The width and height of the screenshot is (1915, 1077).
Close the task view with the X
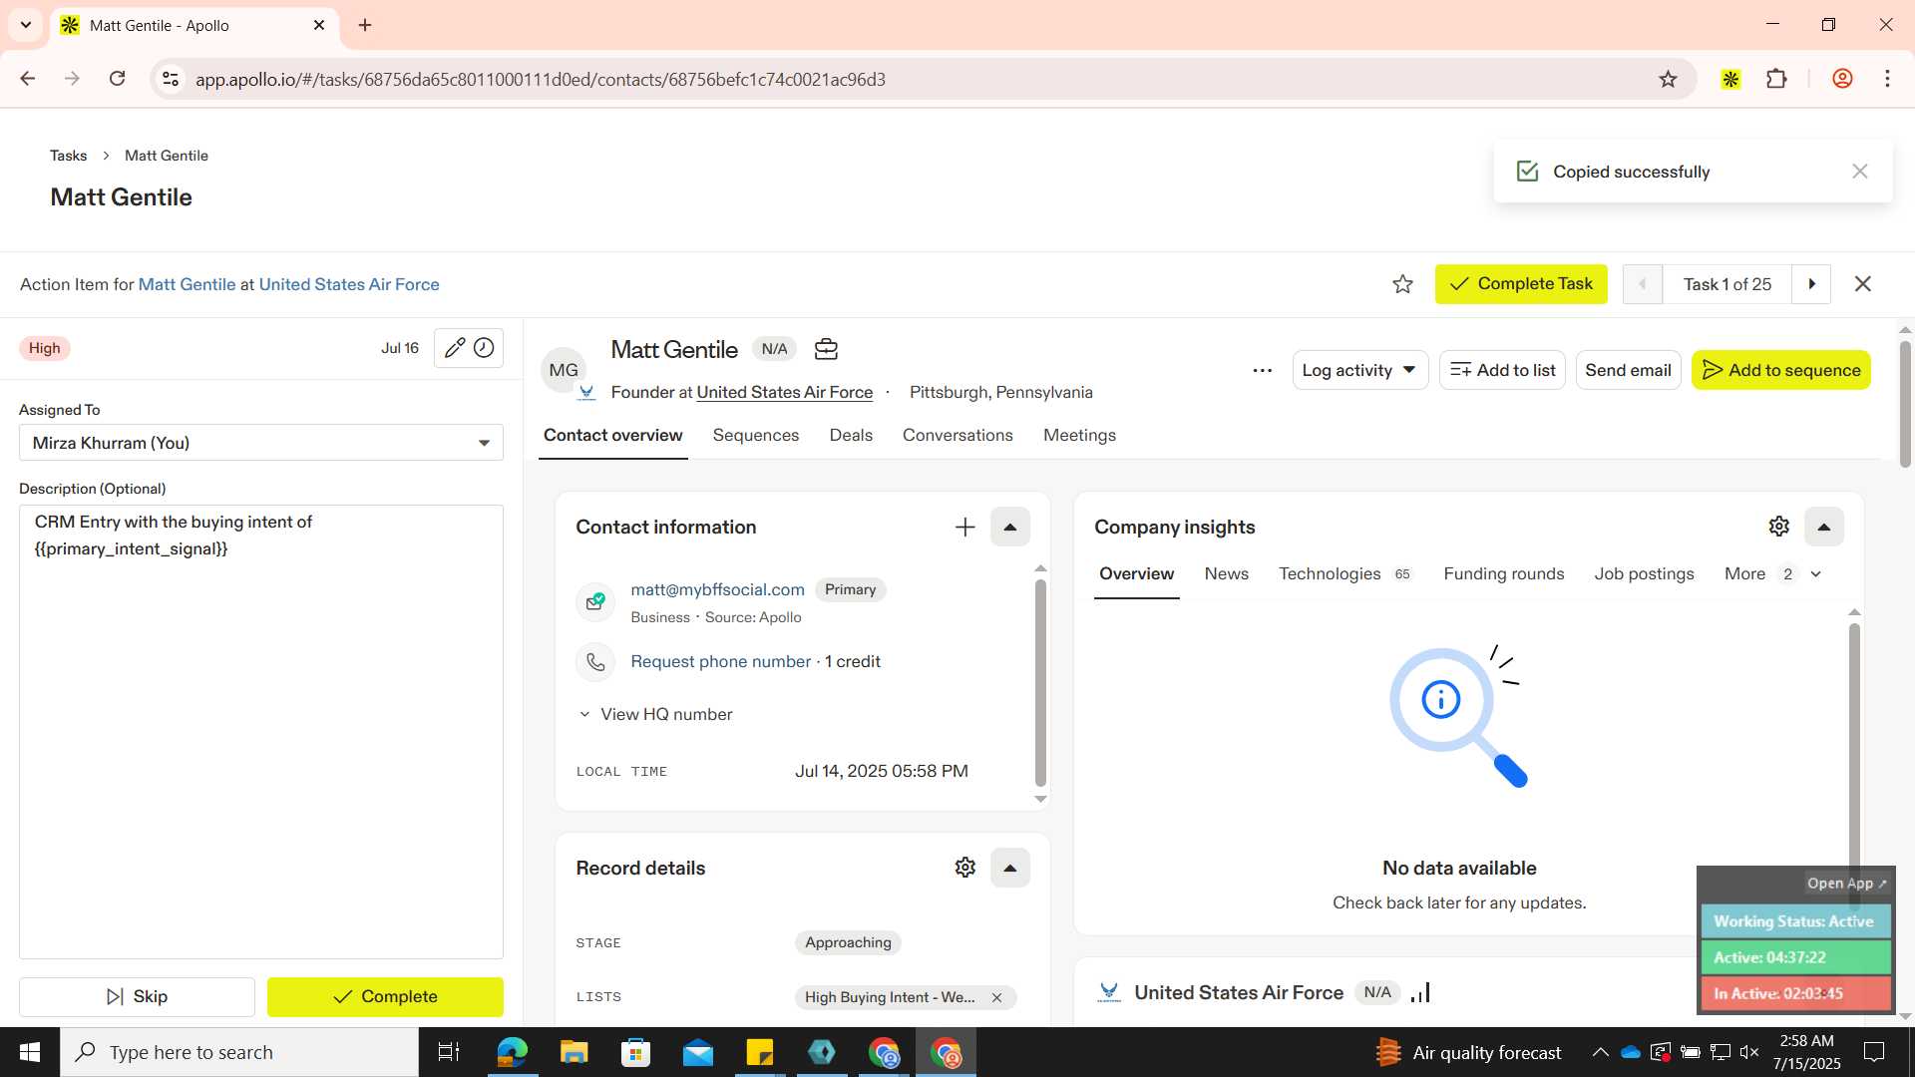[x=1862, y=284]
